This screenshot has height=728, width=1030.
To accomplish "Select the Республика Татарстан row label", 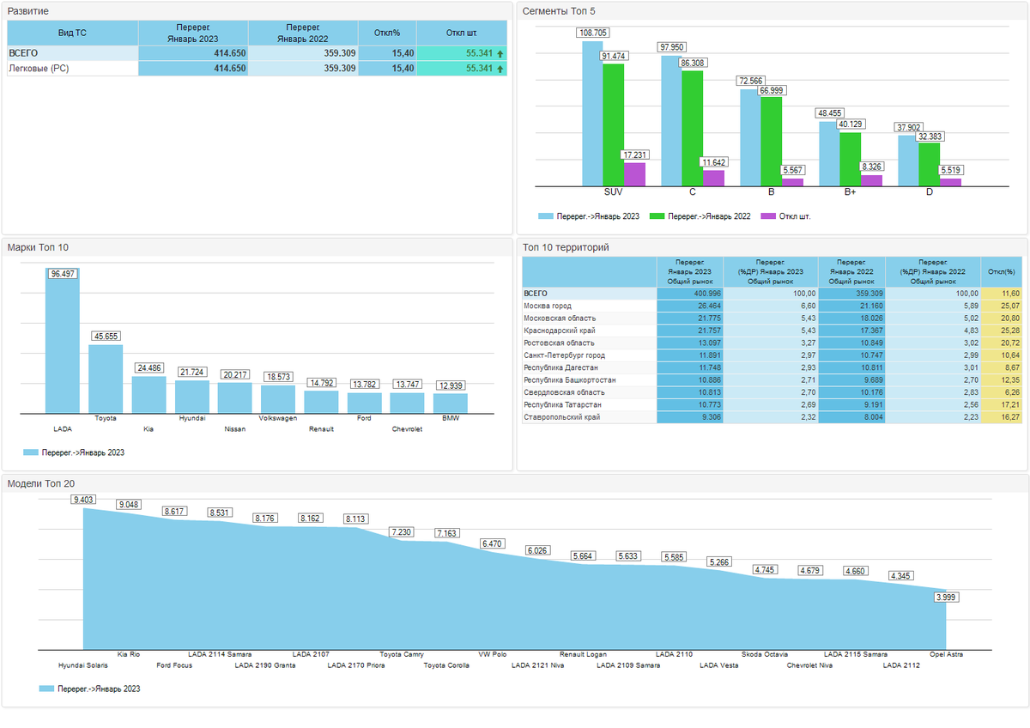I will (x=562, y=404).
